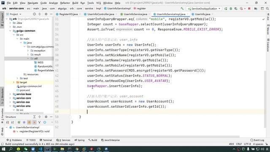
Task: Click the editor vertical scrollbar
Action: pyautogui.click(x=265, y=99)
